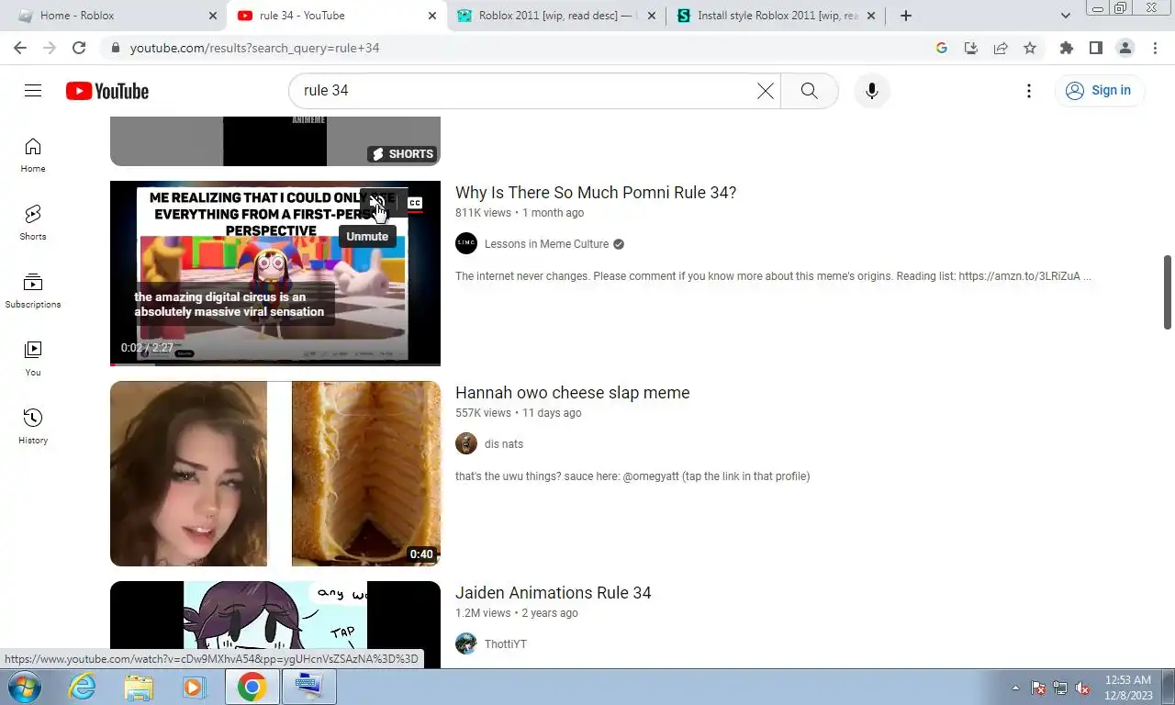Viewport: 1175px width, 705px height.
Task: Toggle Chrome side panel
Action: [x=1096, y=48]
